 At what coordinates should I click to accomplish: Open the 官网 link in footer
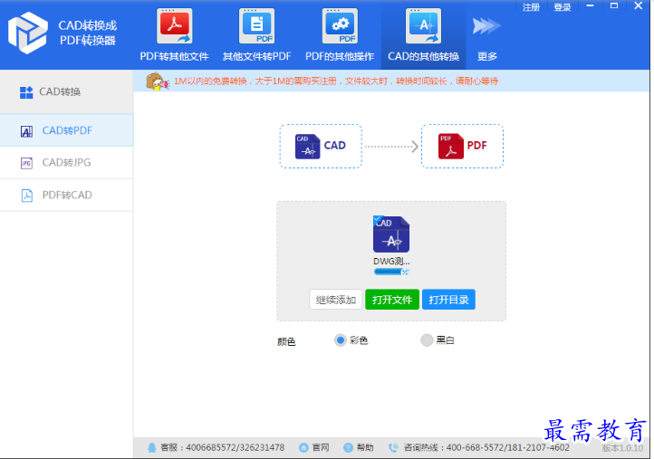[321, 448]
